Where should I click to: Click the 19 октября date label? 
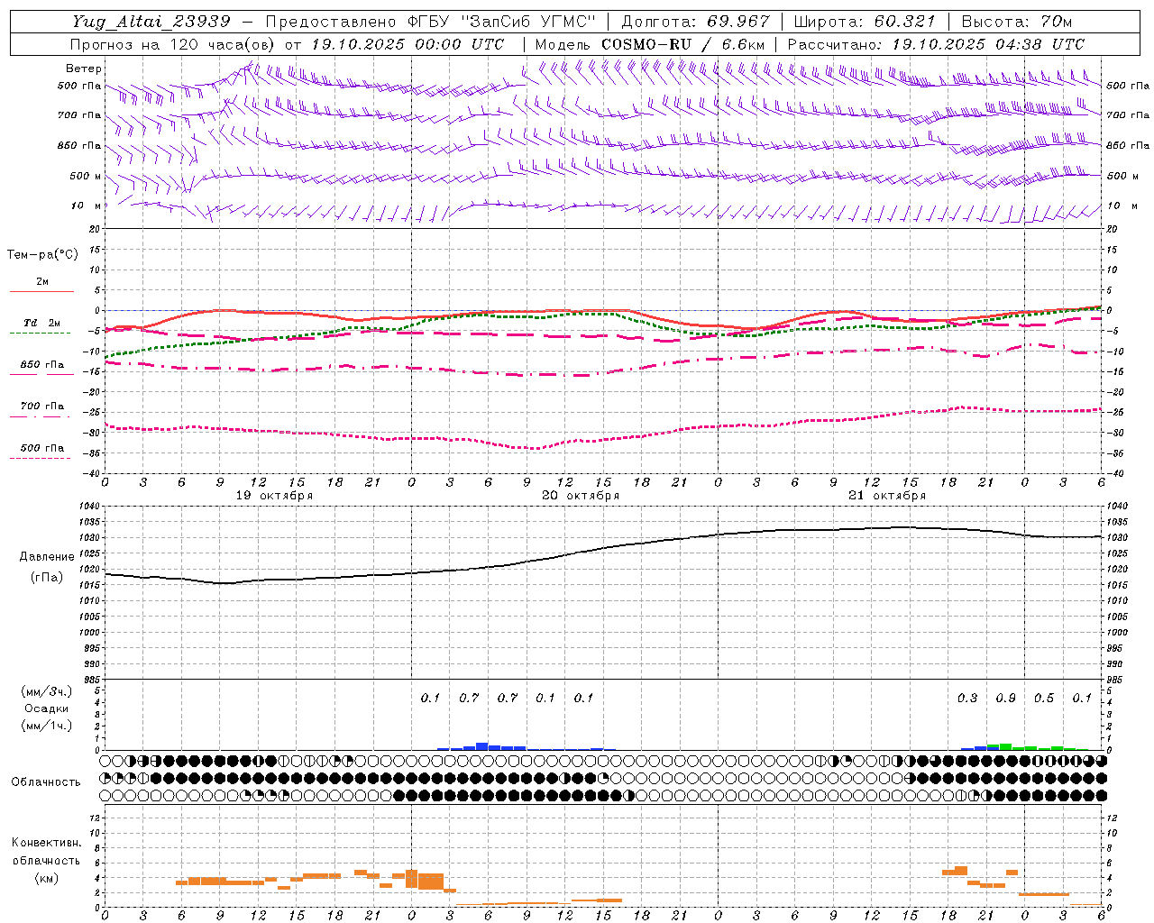274,496
